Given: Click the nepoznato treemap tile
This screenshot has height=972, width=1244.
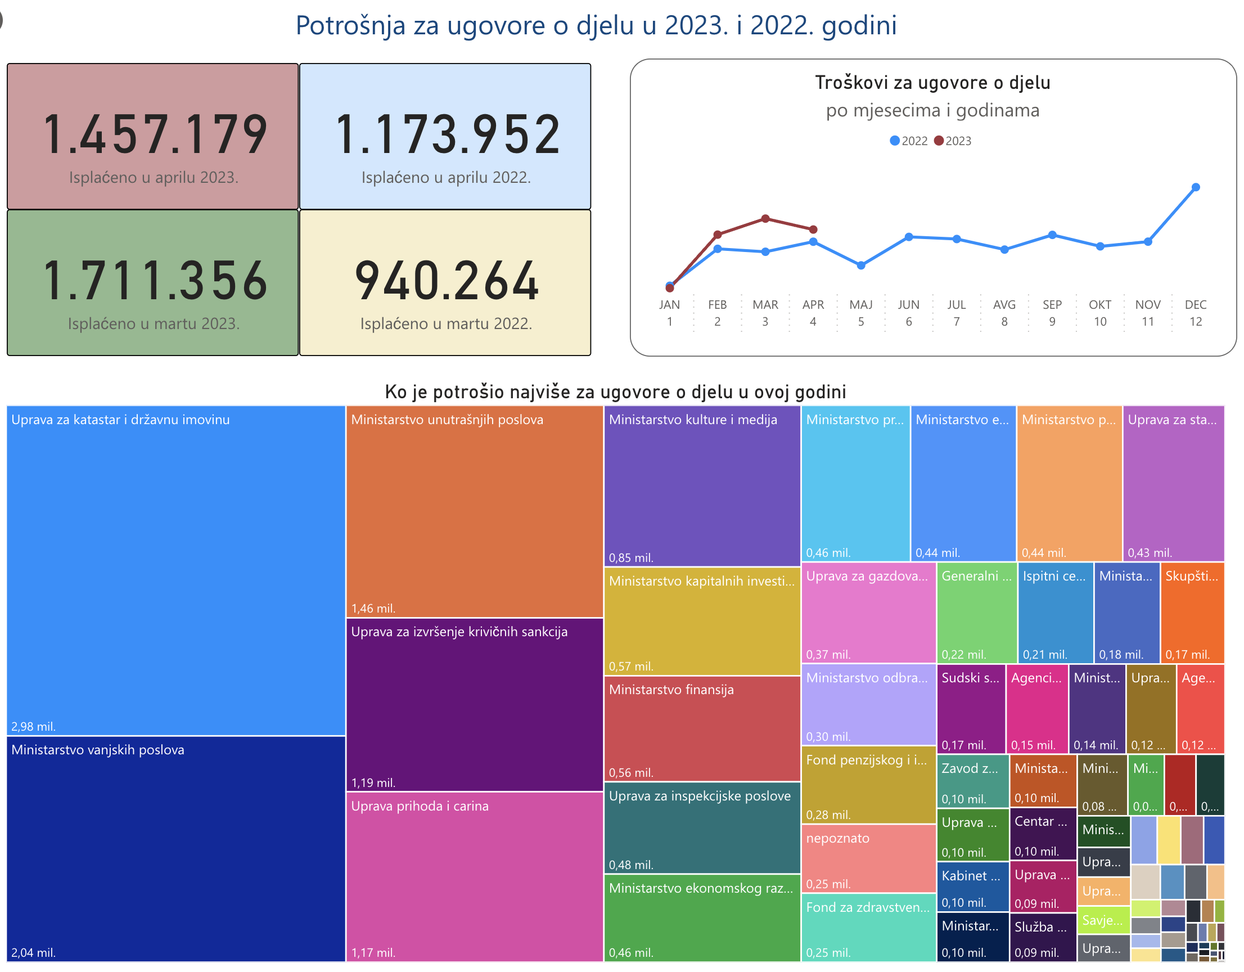Looking at the screenshot, I should 868,858.
